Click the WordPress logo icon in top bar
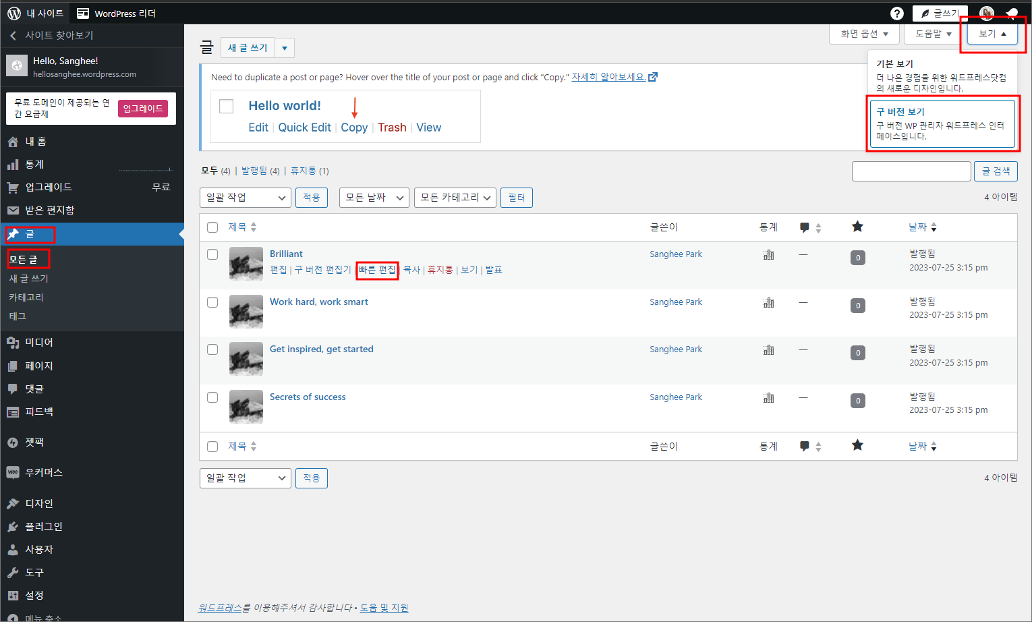Image resolution: width=1032 pixels, height=622 pixels. point(14,13)
